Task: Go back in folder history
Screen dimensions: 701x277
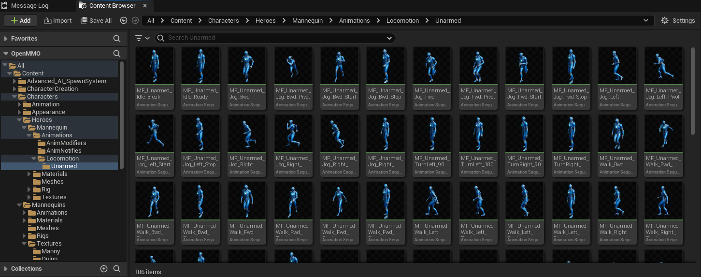Action: click(x=124, y=20)
